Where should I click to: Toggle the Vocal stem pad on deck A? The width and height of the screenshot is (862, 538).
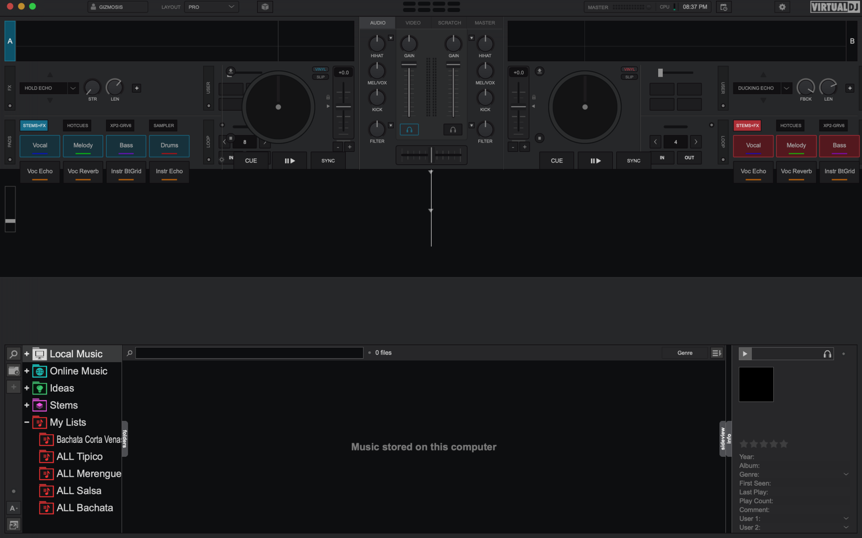click(x=40, y=145)
